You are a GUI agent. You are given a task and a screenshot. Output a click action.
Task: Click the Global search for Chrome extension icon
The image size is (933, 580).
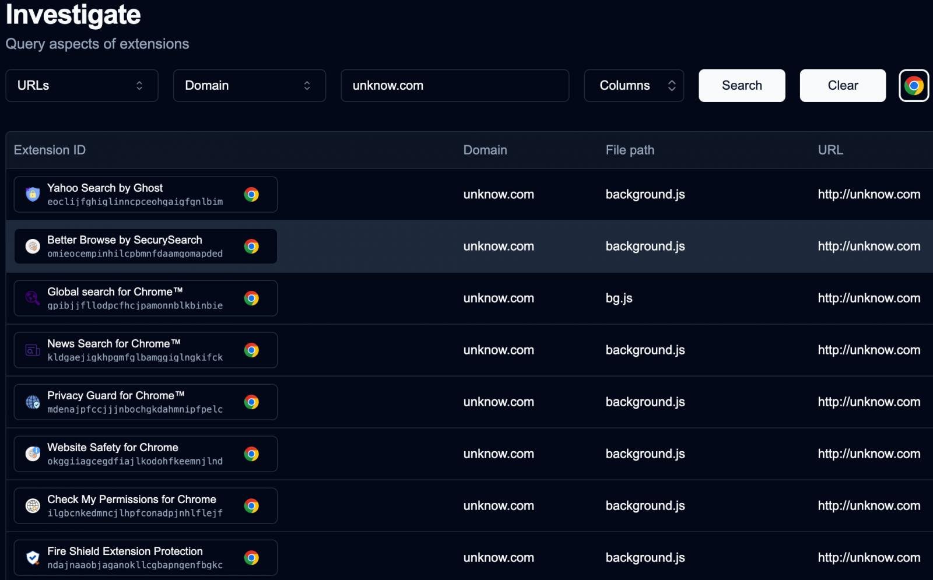32,298
